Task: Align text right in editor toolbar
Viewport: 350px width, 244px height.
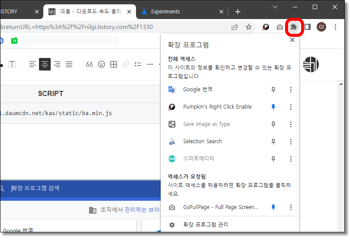Action: (x=57, y=64)
